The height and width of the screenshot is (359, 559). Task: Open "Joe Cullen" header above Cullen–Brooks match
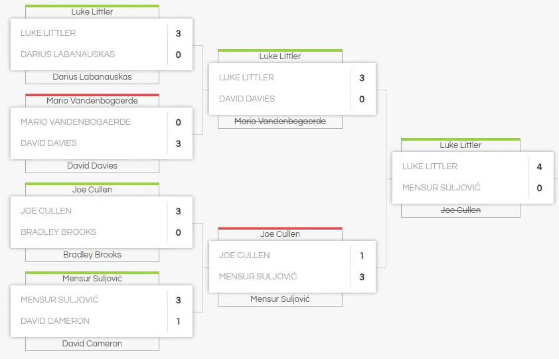(x=92, y=190)
